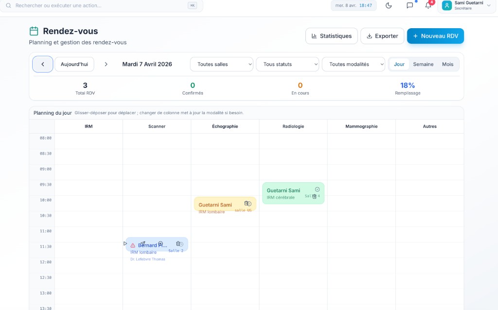Click the Mammographie column header
Viewport: 498px width, 310px height.
point(361,126)
